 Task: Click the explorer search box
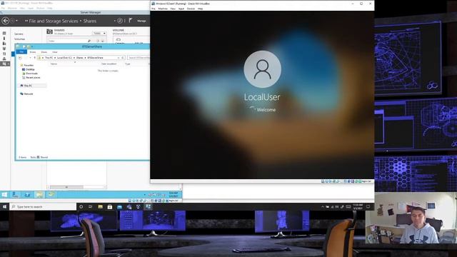click(139, 58)
